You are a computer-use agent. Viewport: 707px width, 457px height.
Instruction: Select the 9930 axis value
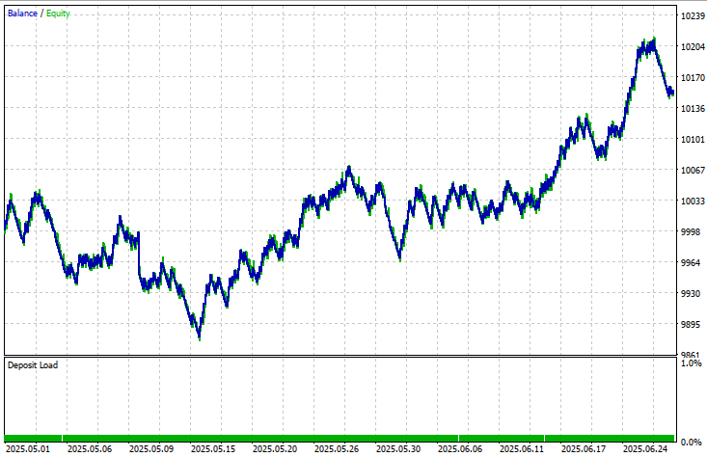tap(691, 294)
